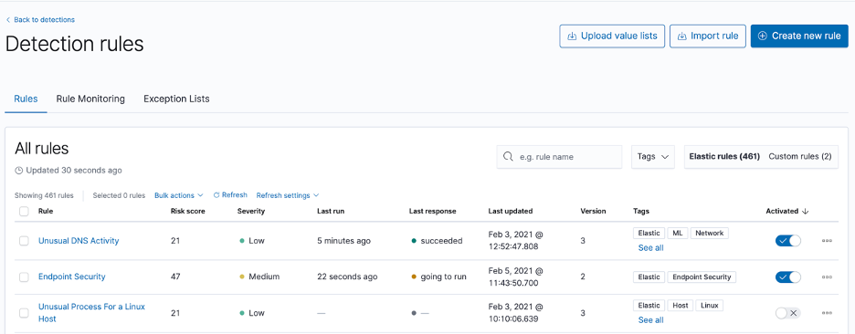Disable the Unusual DNS Activity rule toggle

(788, 241)
